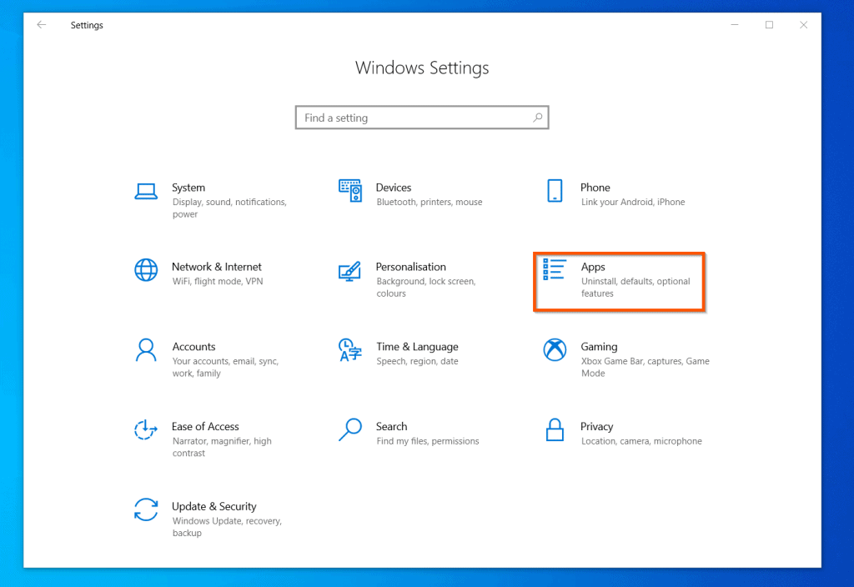This screenshot has width=854, height=587.
Task: Open the Devices settings title
Action: click(x=394, y=188)
